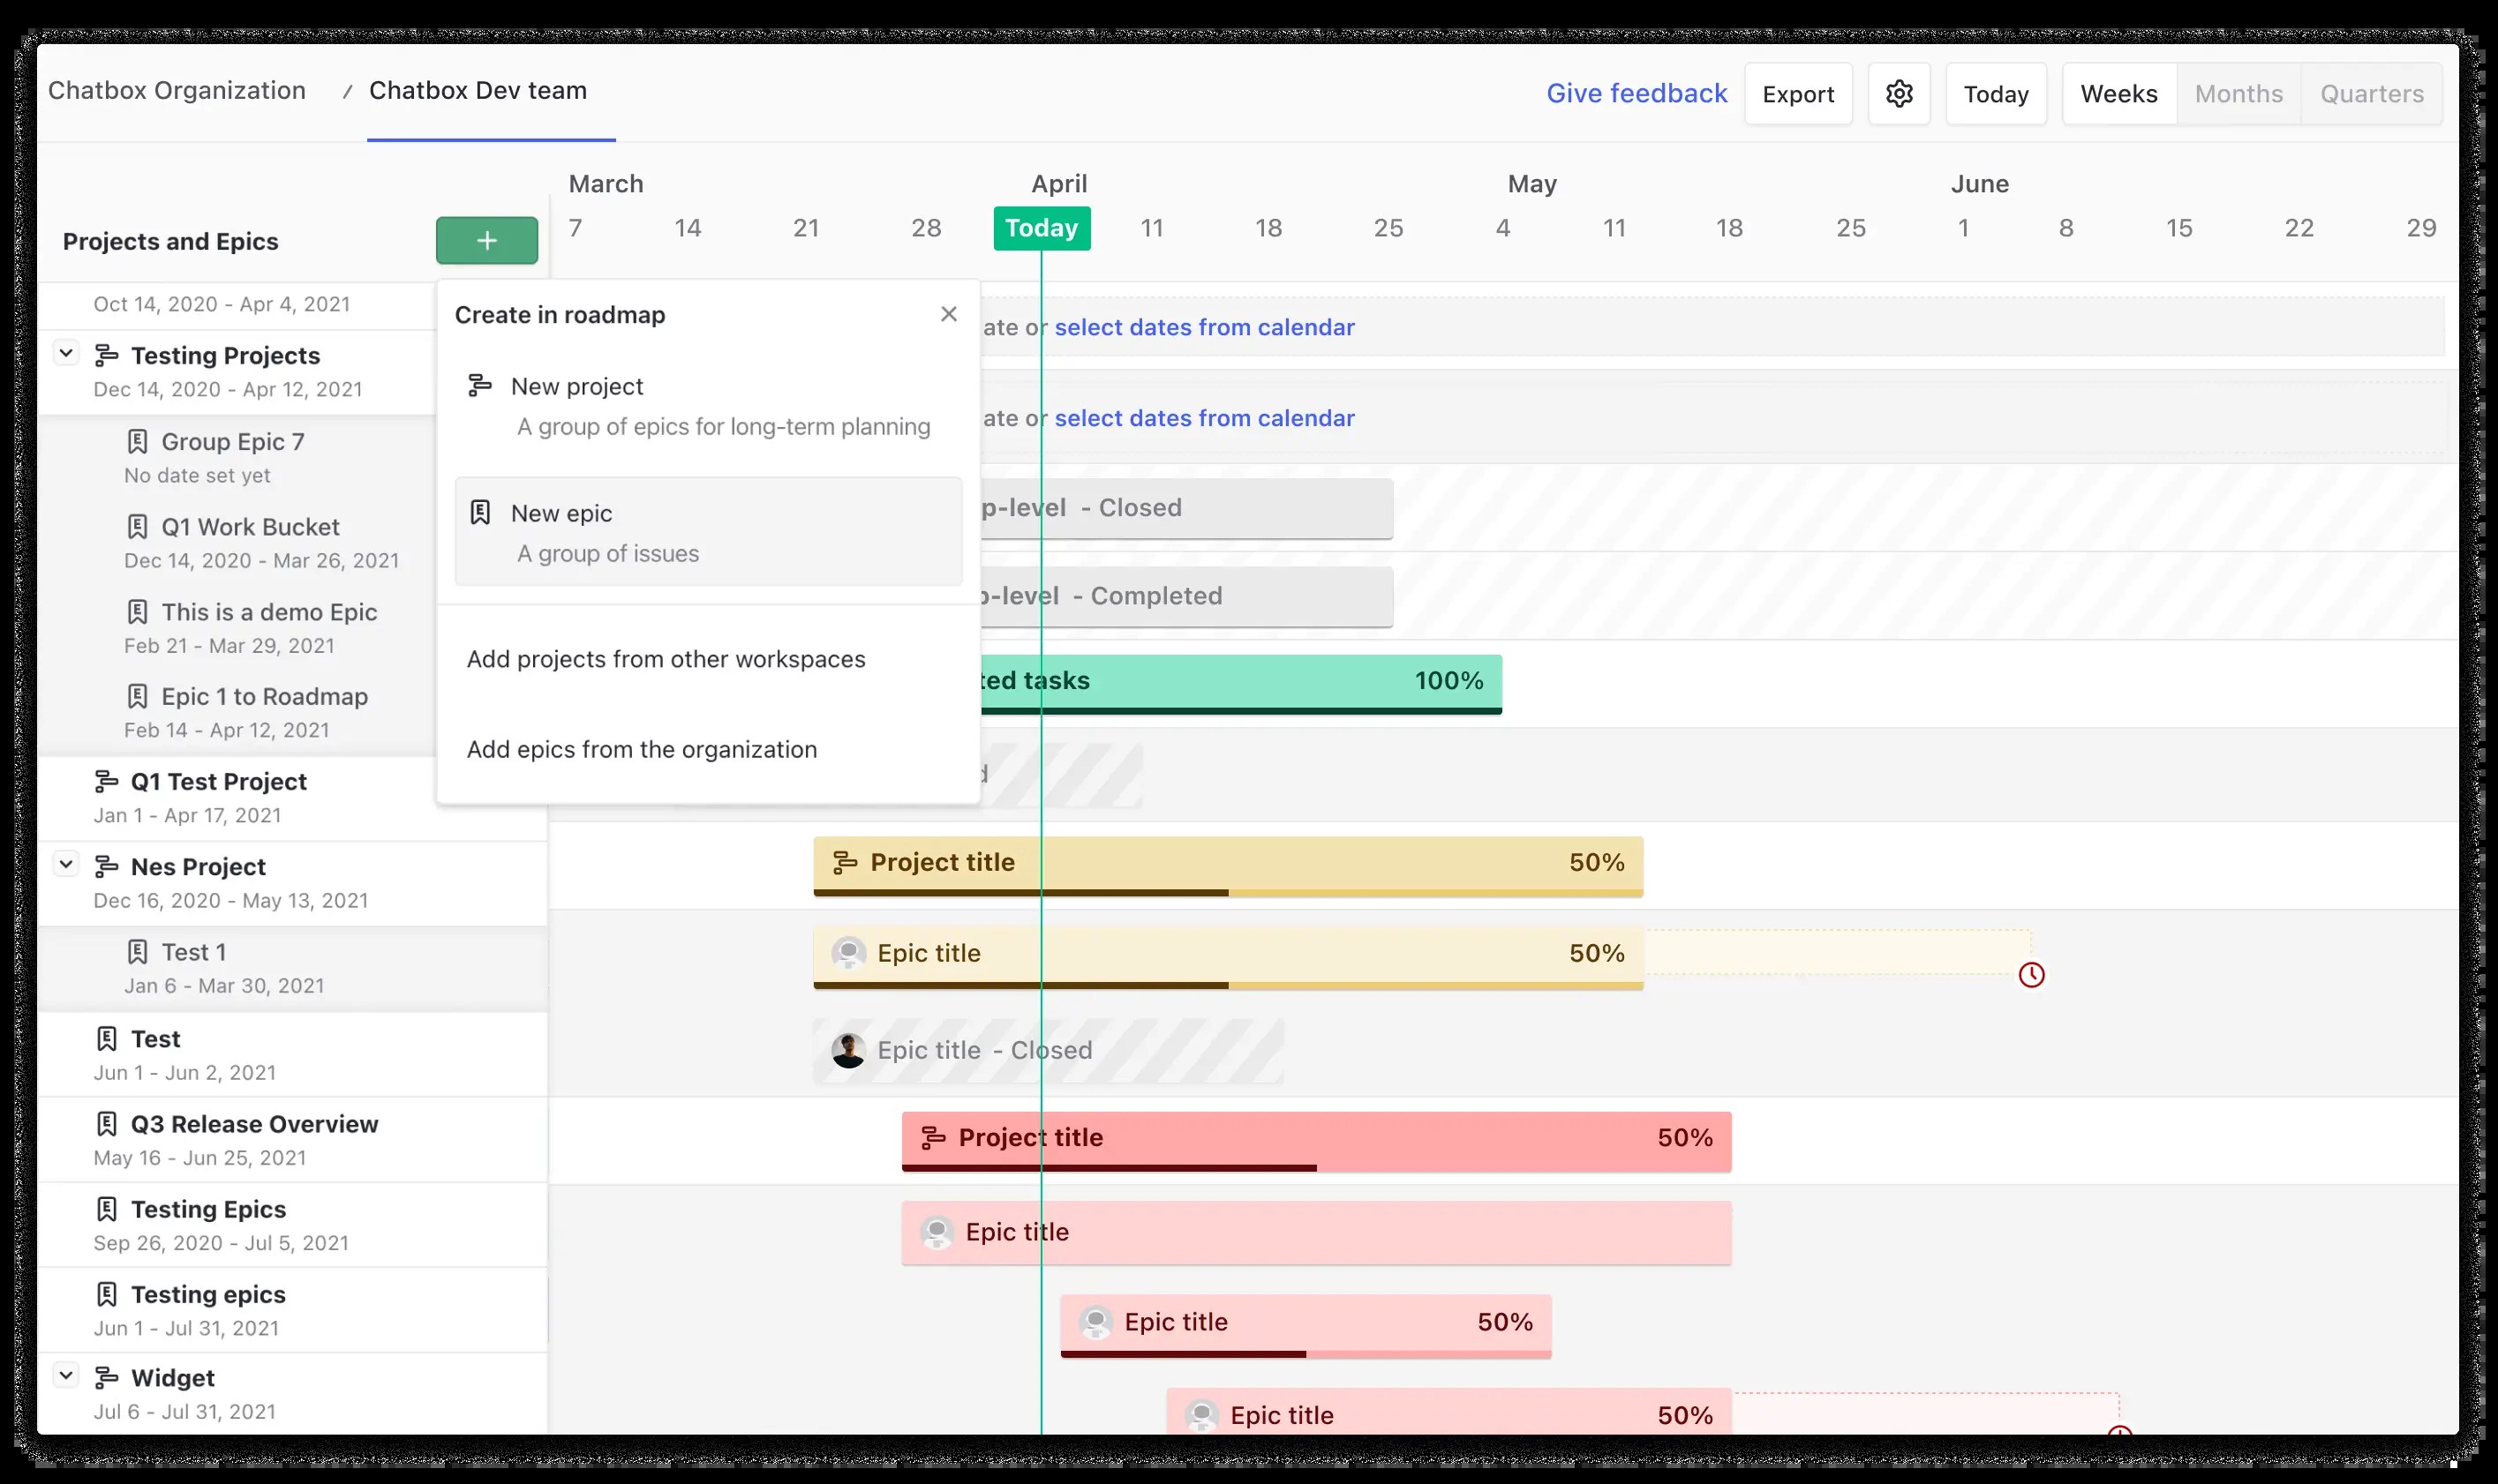Screen dimensions: 2498x1484
Task: Switch timeline view to Months
Action: 2238,94
